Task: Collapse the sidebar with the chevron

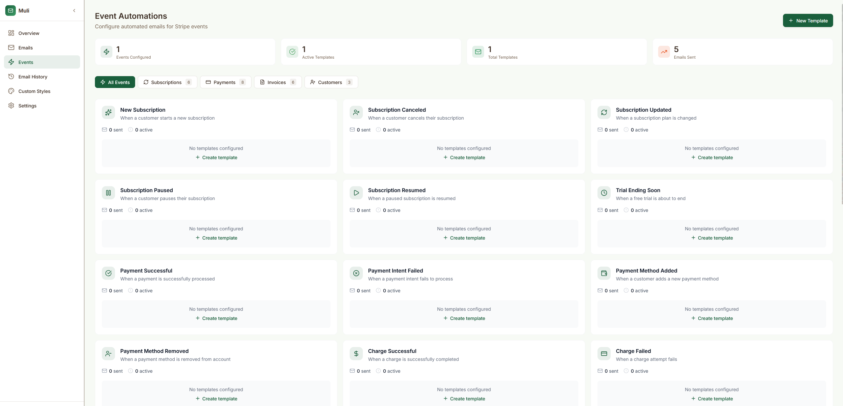Action: [x=74, y=10]
